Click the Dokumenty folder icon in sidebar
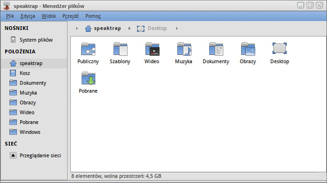This screenshot has height=183, width=327. (x=13, y=83)
